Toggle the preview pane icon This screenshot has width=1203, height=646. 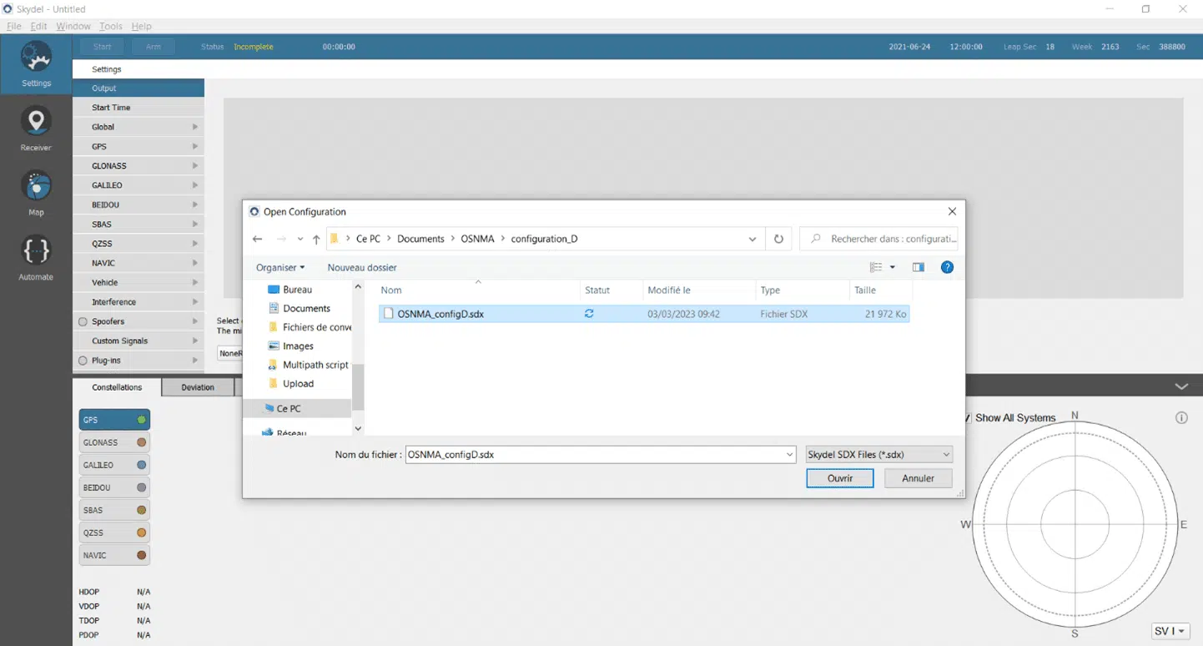coord(918,267)
